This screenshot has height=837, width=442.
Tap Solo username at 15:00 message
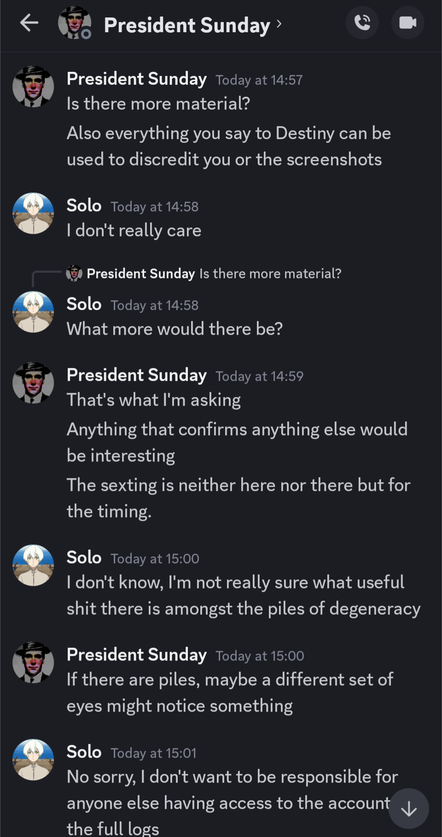84,558
